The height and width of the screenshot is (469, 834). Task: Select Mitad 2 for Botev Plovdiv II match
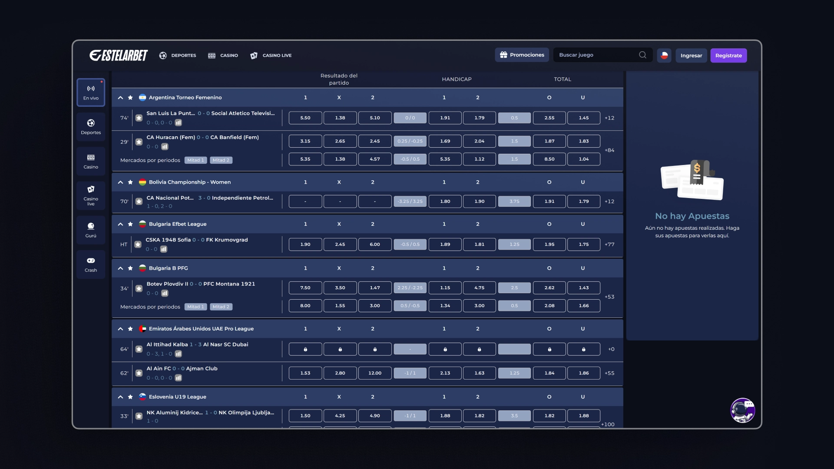coord(221,307)
